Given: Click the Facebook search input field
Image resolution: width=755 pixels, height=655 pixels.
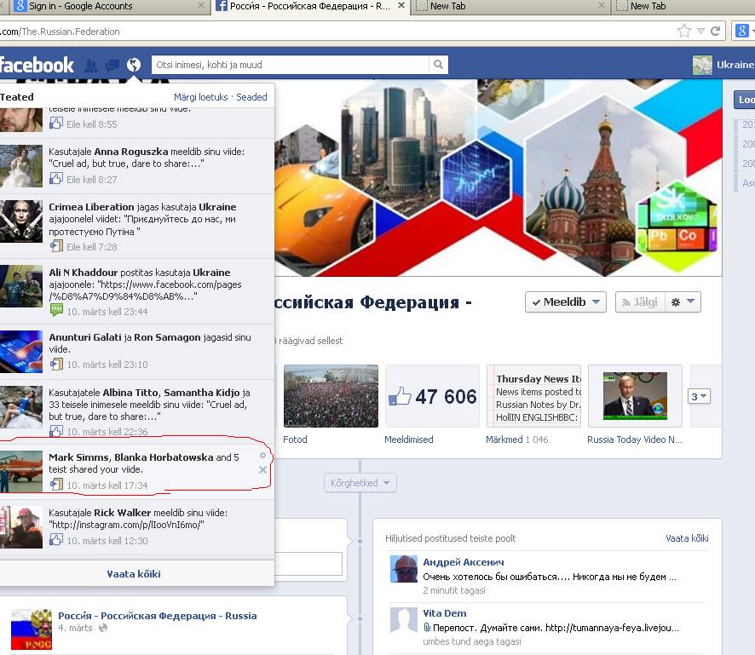Looking at the screenshot, I should (x=290, y=65).
